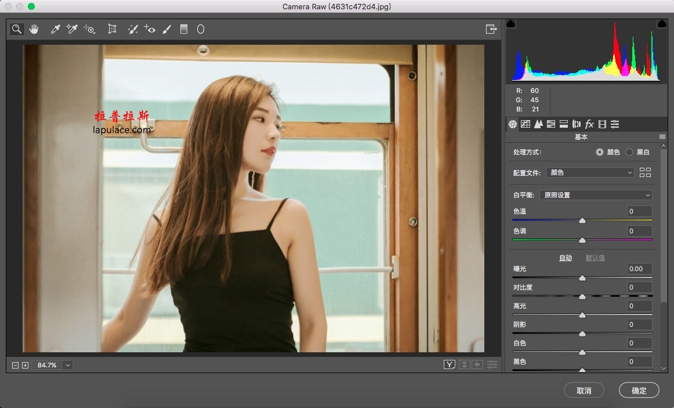
Task: Choose the 颜色 processing radio button
Action: tap(600, 152)
